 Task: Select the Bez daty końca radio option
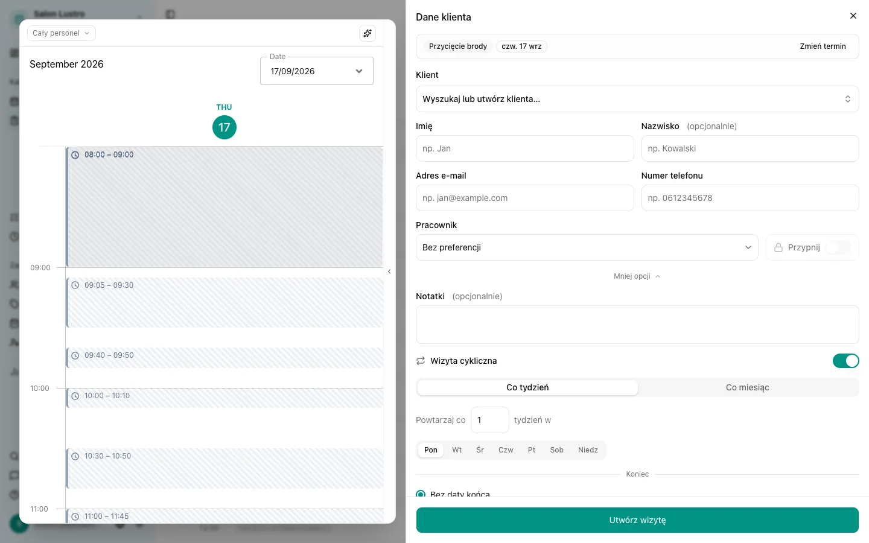point(421,494)
